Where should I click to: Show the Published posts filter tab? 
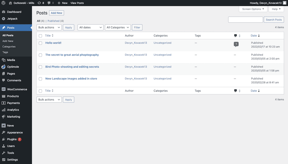point(54,21)
